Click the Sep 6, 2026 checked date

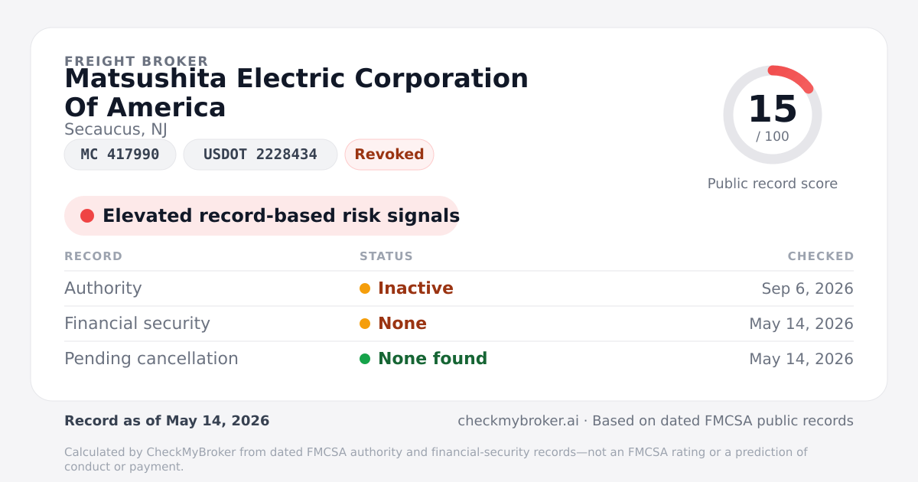(808, 288)
